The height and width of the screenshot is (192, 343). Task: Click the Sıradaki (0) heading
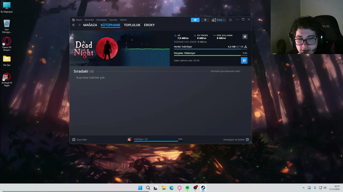tap(84, 71)
